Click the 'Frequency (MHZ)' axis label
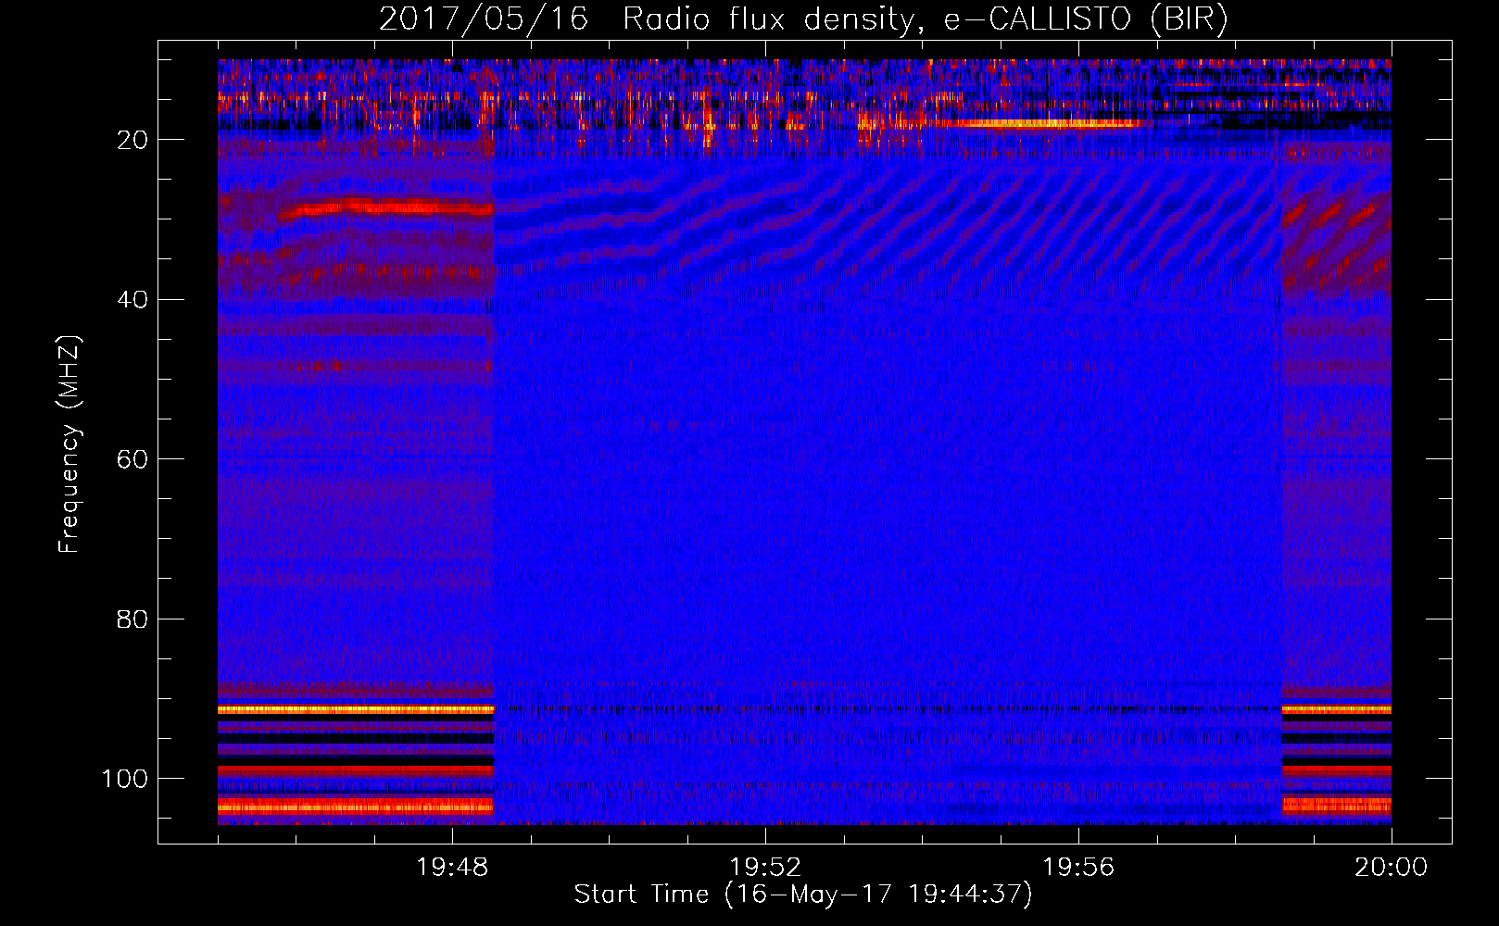The width and height of the screenshot is (1499, 926). click(69, 444)
